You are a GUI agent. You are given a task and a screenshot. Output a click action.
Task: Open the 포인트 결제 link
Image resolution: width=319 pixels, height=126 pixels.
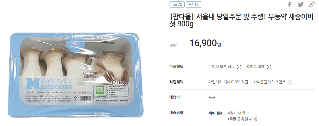255,67
